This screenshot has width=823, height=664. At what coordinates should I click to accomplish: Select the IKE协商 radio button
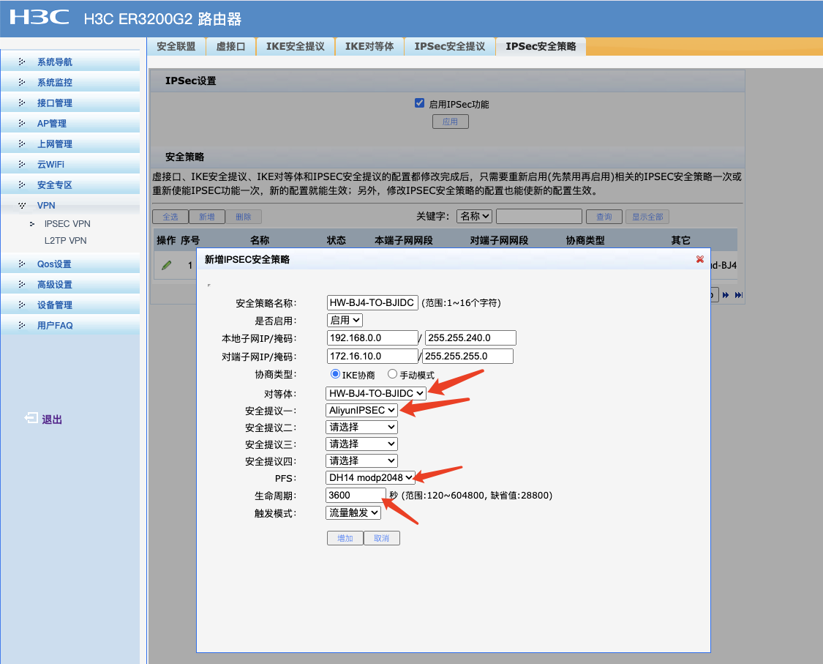tap(335, 374)
